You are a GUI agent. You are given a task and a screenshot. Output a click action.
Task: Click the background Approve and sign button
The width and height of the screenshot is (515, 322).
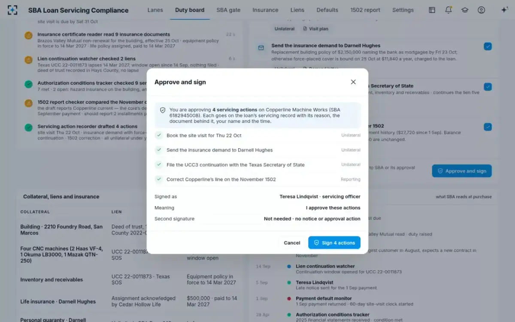[462, 171]
